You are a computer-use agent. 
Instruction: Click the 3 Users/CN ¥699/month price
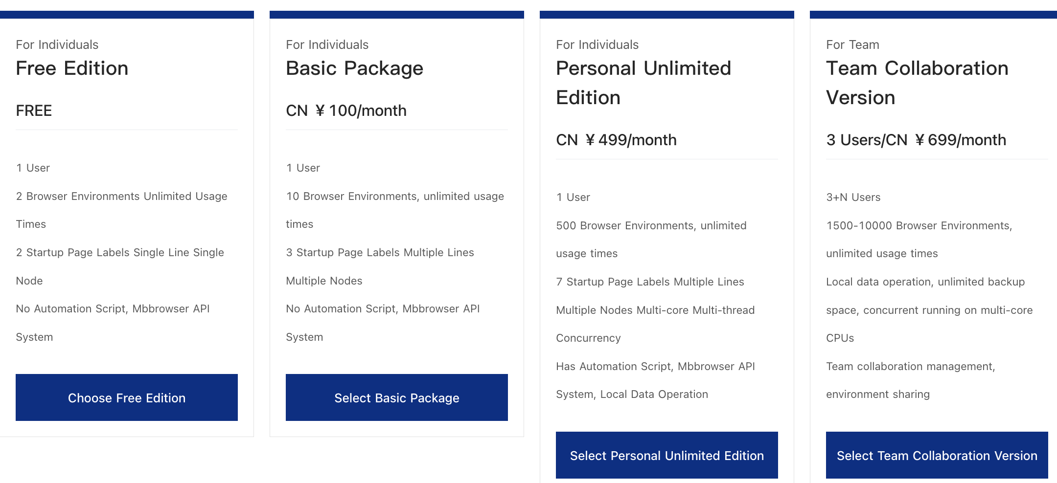[x=916, y=140]
